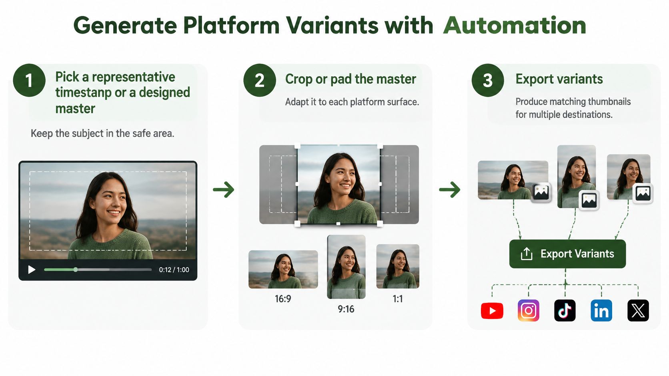Click the Instagram destination icon
Image resolution: width=669 pixels, height=376 pixels.
tap(528, 310)
